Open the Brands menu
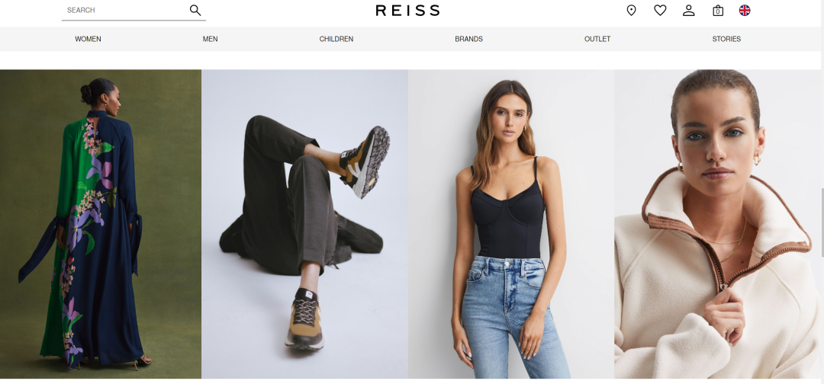Image resolution: width=824 pixels, height=384 pixels. point(468,39)
